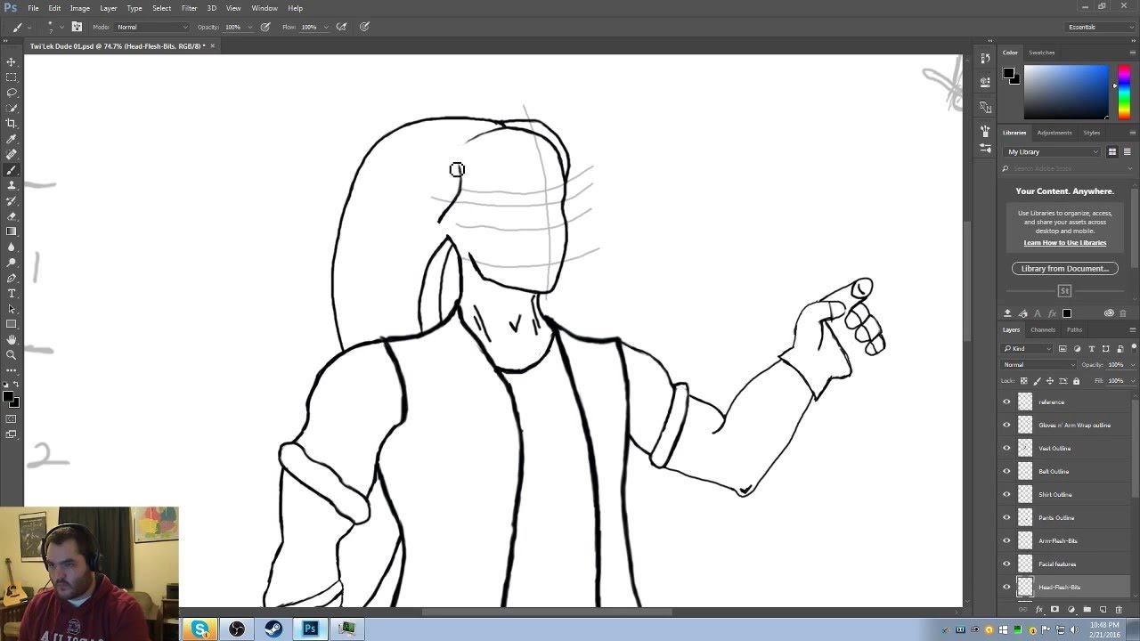
Task: Select the Move tool
Action: 12,61
